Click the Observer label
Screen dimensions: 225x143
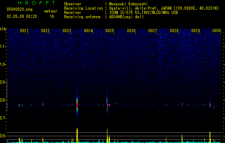pos(73,4)
